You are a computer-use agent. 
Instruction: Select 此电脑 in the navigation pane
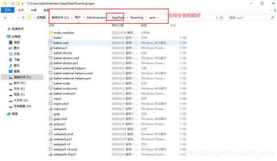point(14,37)
